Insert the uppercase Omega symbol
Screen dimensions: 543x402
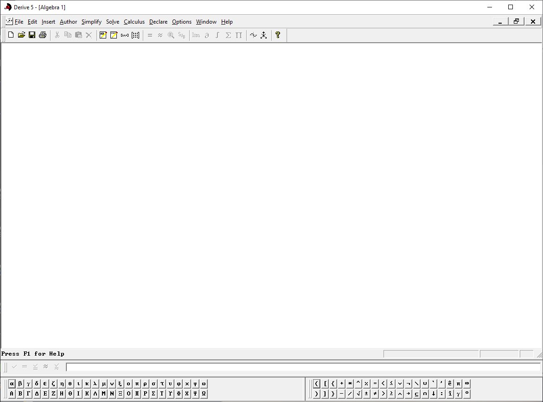pos(204,394)
